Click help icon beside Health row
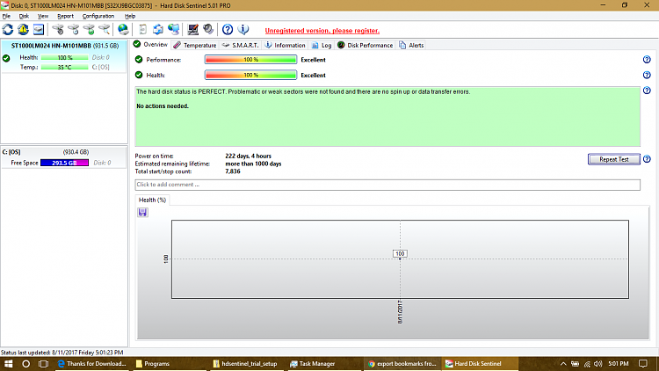659x371 pixels. (647, 76)
